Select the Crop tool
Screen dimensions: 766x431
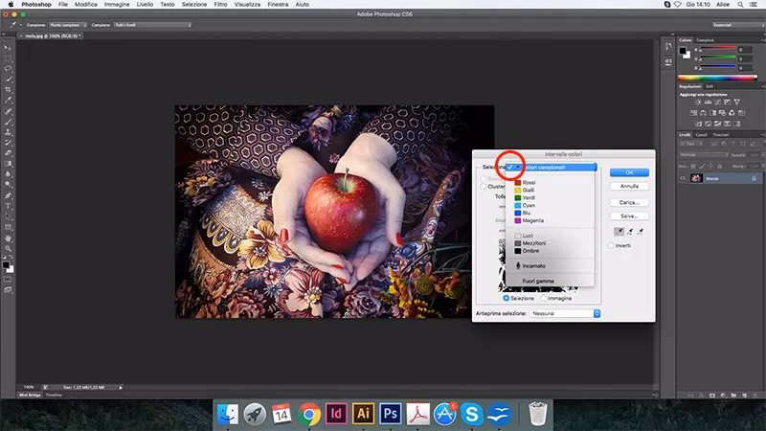8,89
